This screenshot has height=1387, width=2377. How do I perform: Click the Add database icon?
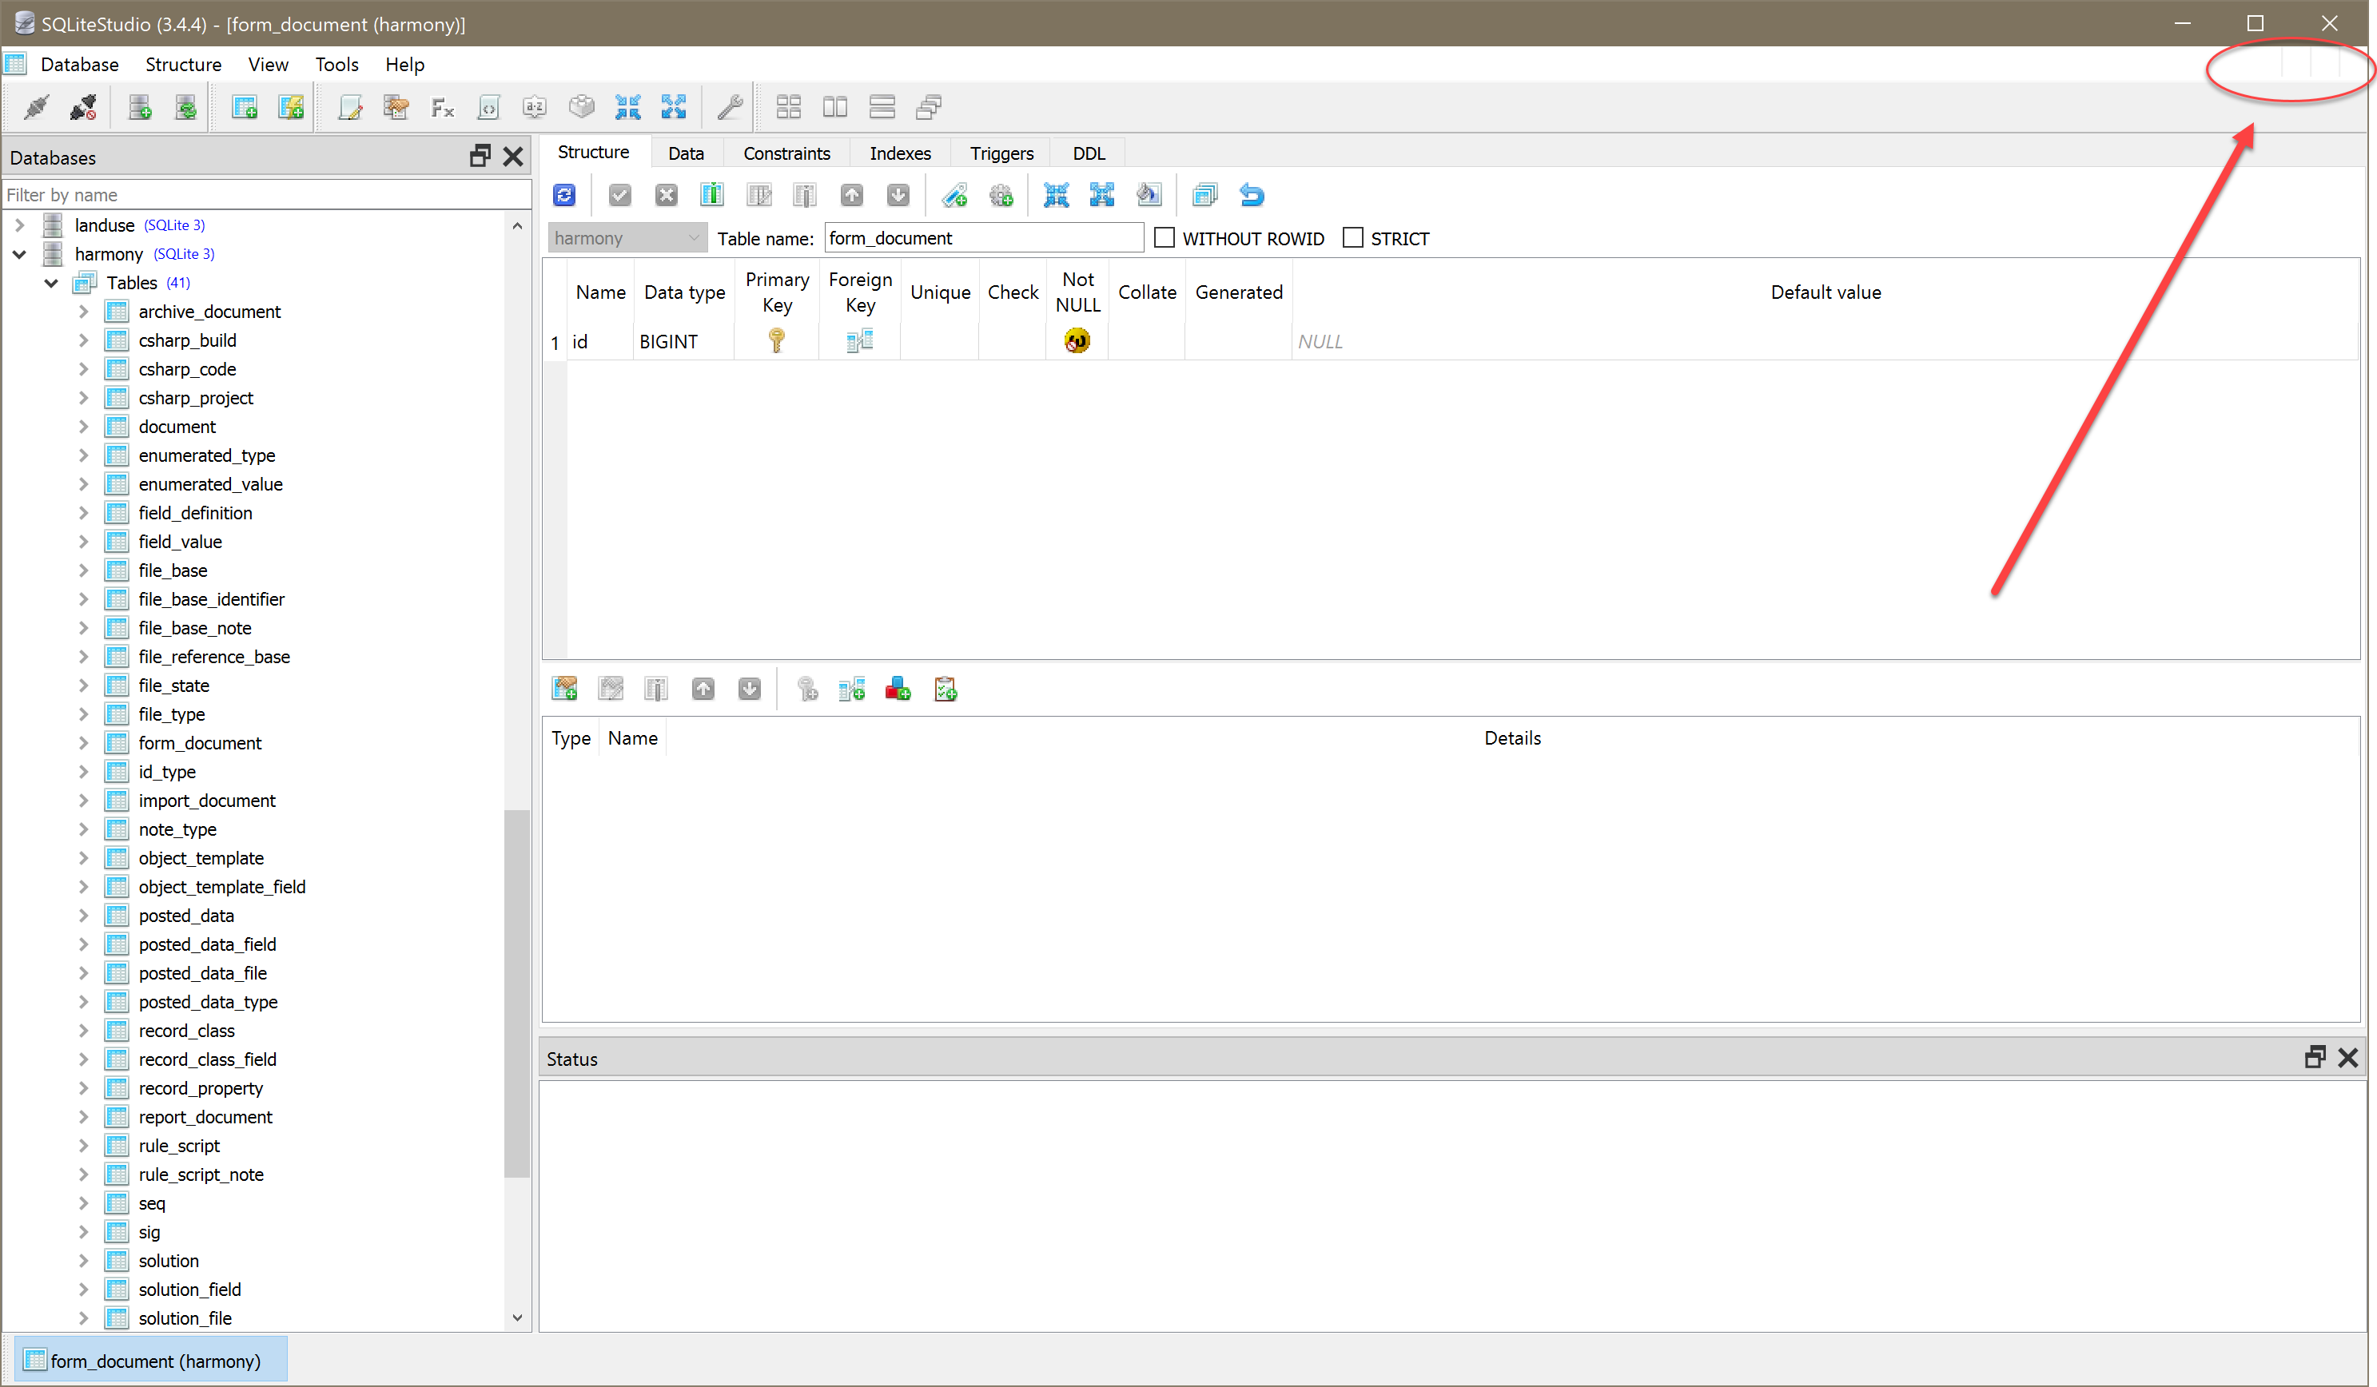(x=140, y=108)
